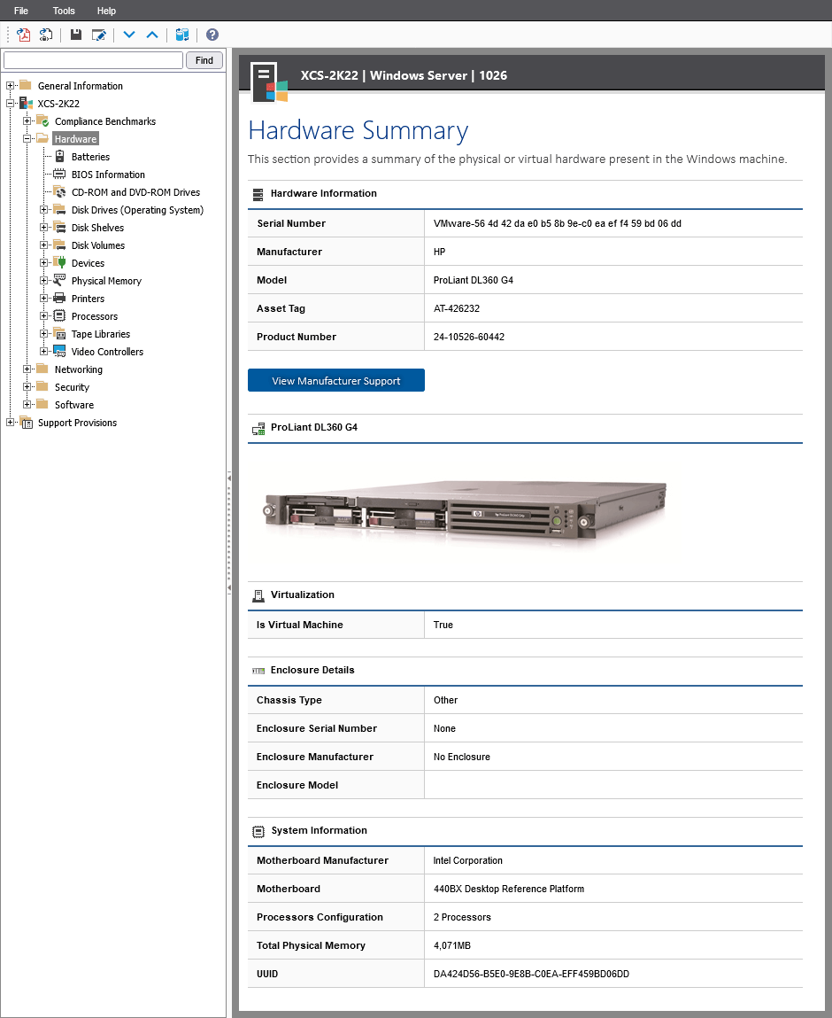The image size is (832, 1018).
Task: Click View Manufacturer Support button
Action: click(336, 380)
